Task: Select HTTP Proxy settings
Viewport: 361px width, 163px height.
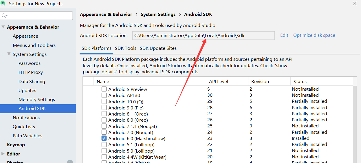Action: 31,72
